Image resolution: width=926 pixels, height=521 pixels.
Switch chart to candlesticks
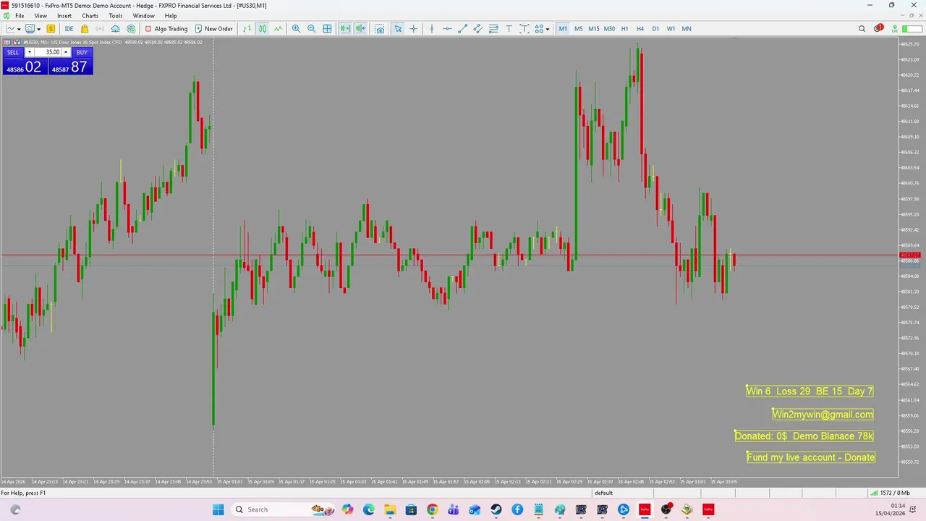(x=263, y=29)
